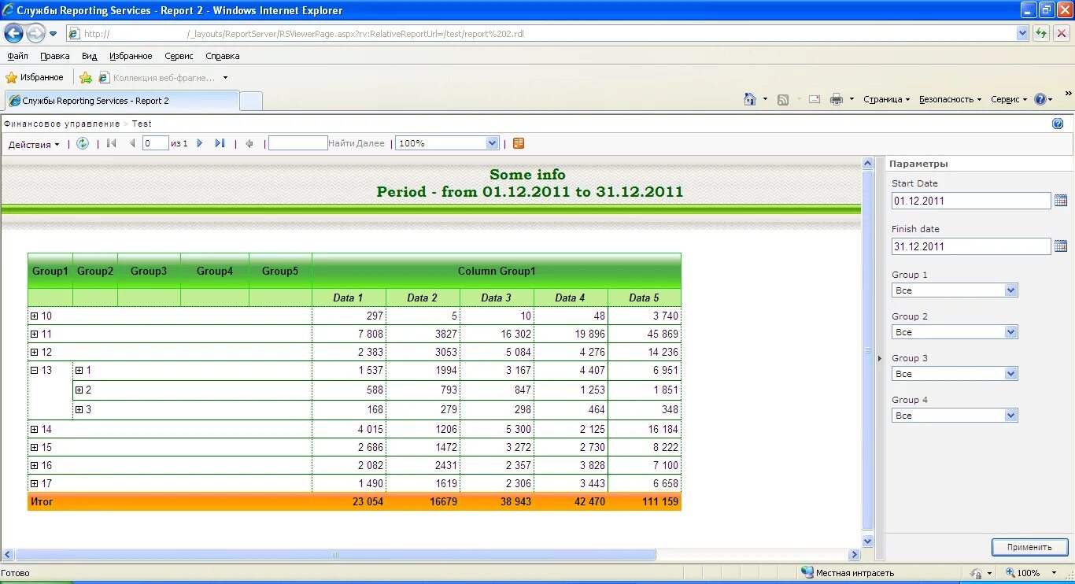This screenshot has width=1075, height=584.
Task: Expand row 16 in the report
Action: tap(34, 465)
